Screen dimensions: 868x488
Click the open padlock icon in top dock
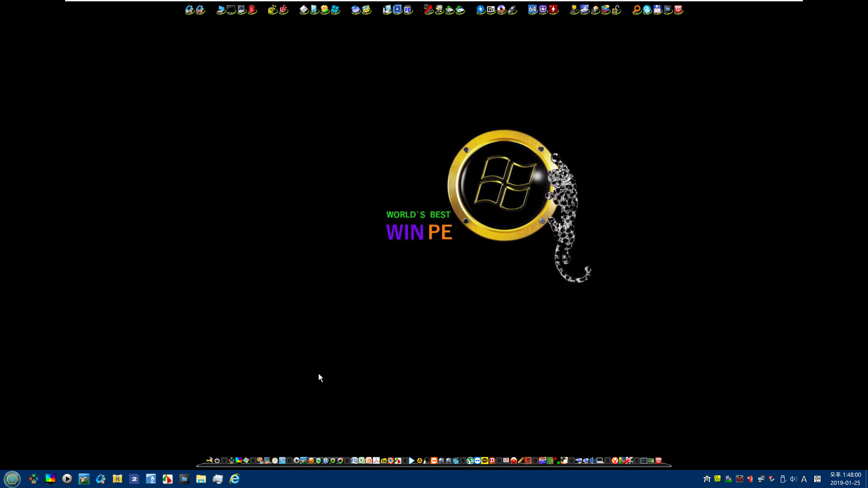tap(616, 9)
